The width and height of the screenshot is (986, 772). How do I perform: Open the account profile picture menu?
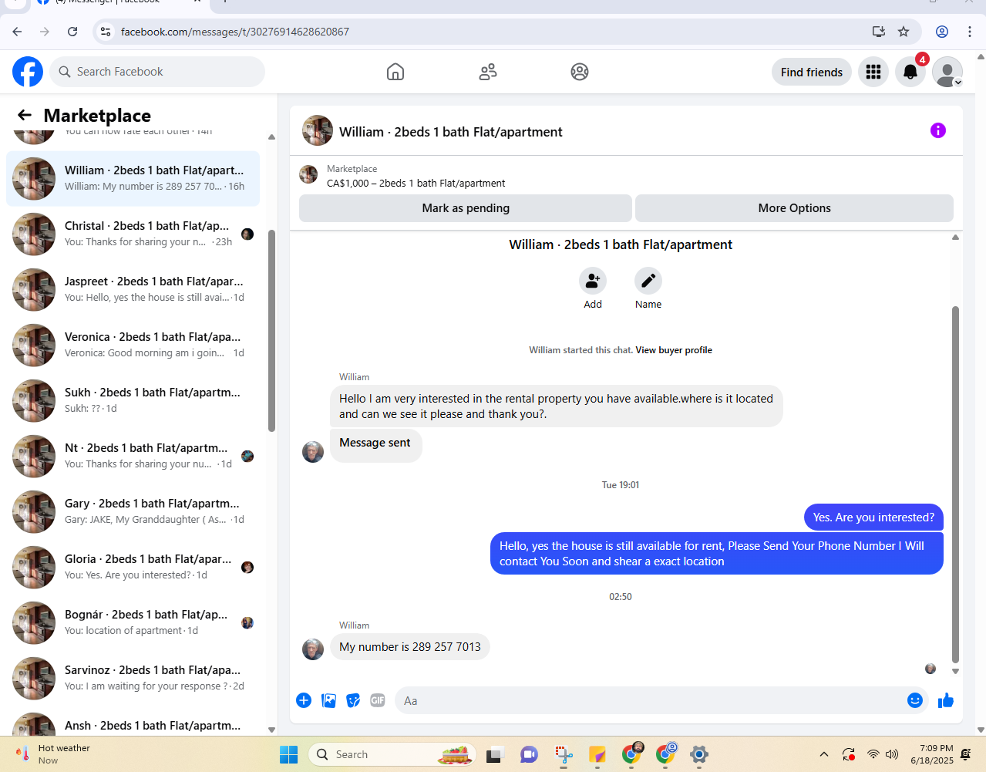coord(947,72)
